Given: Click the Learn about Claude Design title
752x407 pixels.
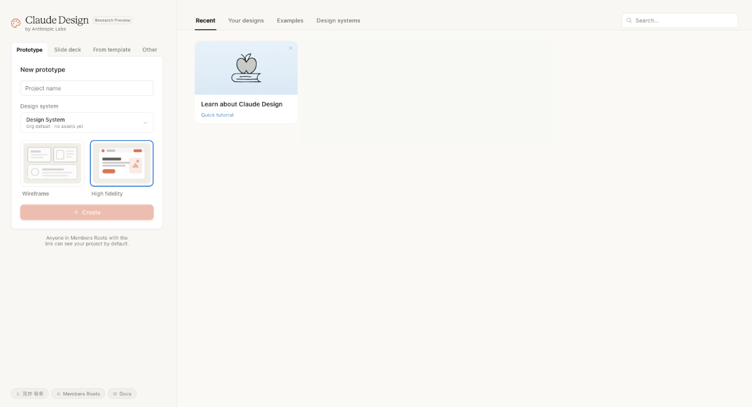Looking at the screenshot, I should [242, 104].
